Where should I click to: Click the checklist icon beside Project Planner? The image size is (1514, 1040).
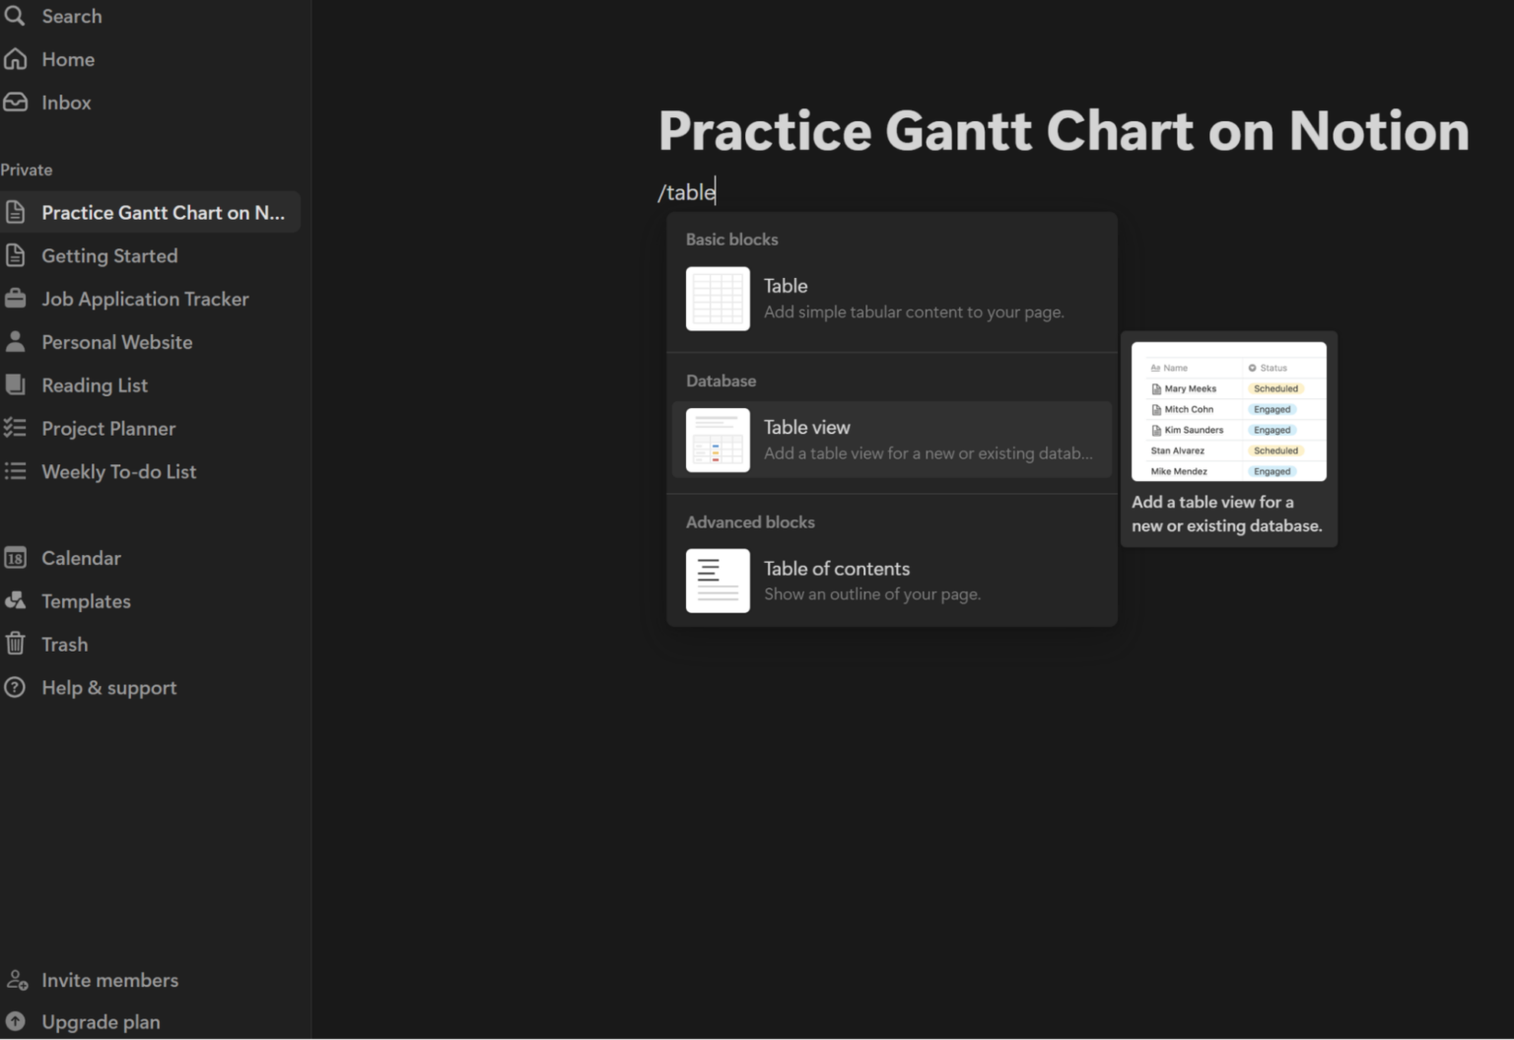16,428
